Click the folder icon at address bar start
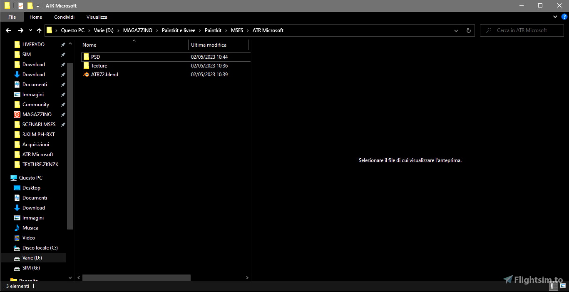Screen dimensions: 569x292 pos(49,30)
